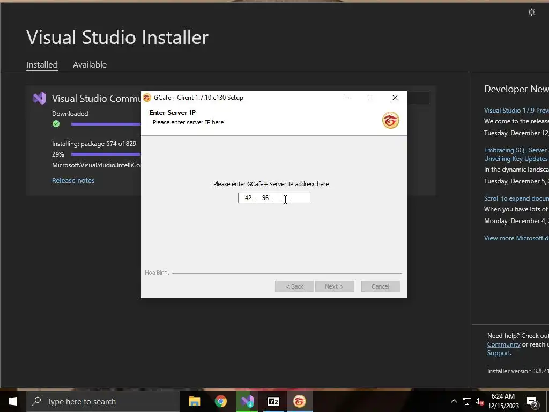Open the network status tray icon
The width and height of the screenshot is (549, 412).
[467, 401]
